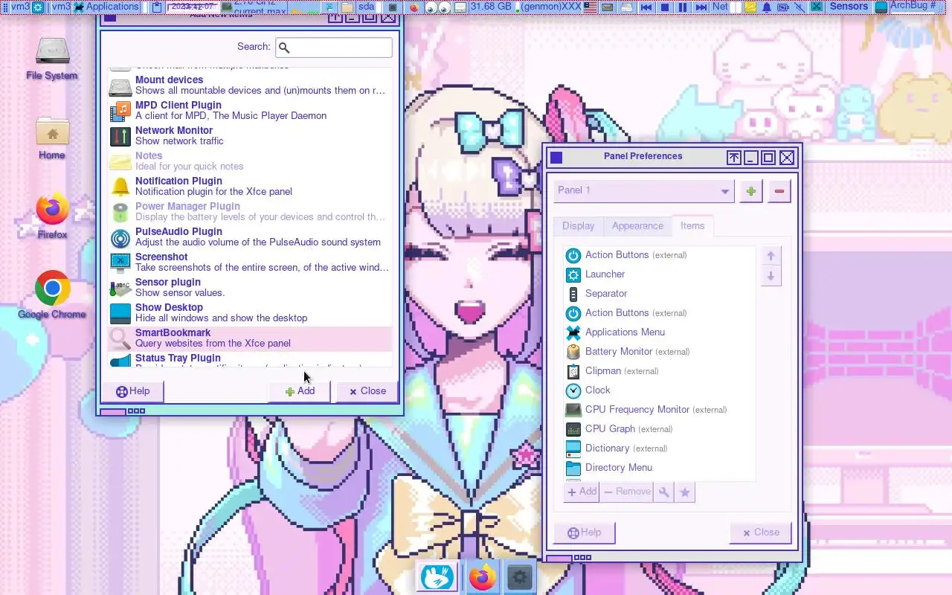The width and height of the screenshot is (952, 595).
Task: Pick the PulseAudio Plugin entry
Action: tap(250, 237)
